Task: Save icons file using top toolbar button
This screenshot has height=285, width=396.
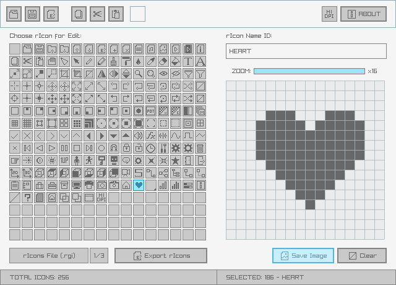Action: [32, 14]
